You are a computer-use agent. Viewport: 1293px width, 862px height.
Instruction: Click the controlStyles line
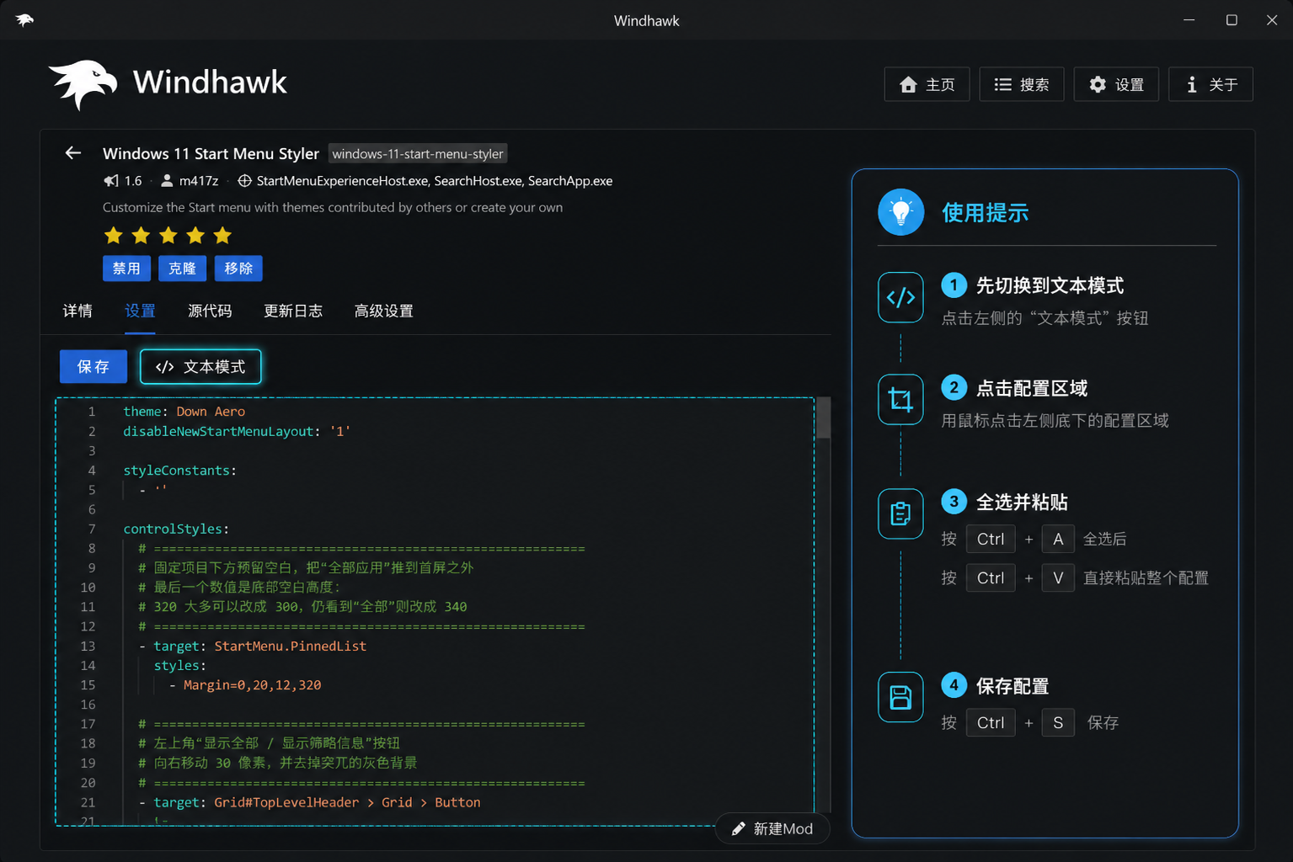[176, 529]
